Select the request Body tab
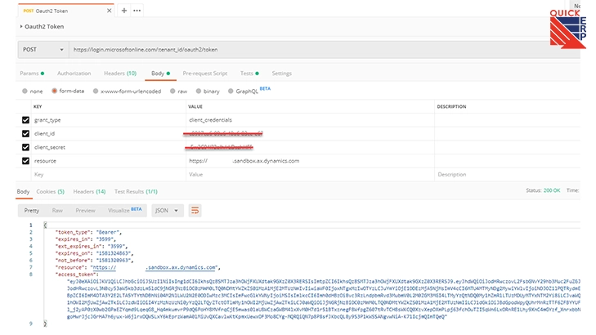 160,74
